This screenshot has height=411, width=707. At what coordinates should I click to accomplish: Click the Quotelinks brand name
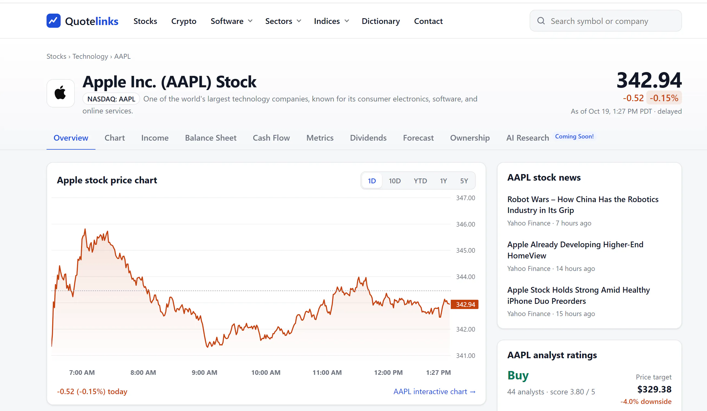click(91, 21)
